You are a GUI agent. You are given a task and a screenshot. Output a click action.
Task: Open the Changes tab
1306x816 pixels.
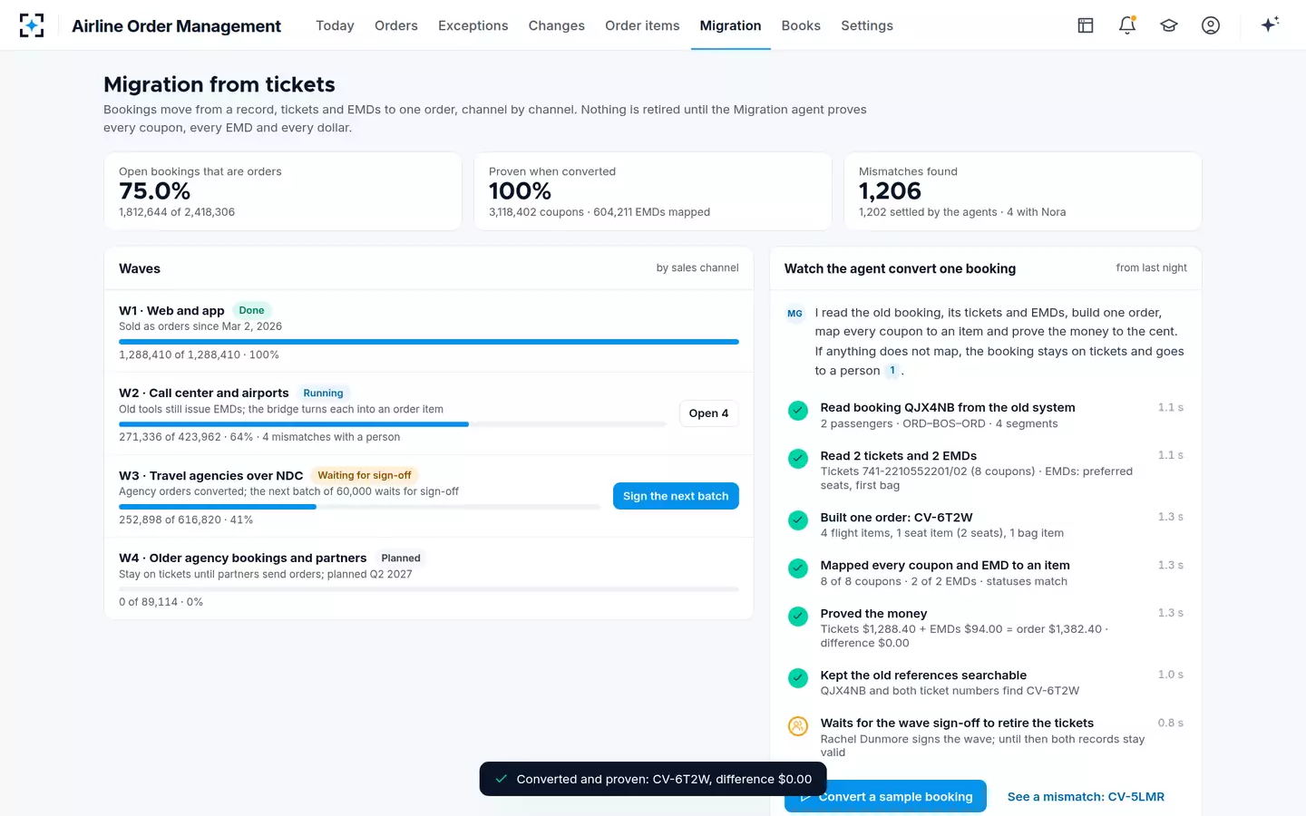click(557, 25)
